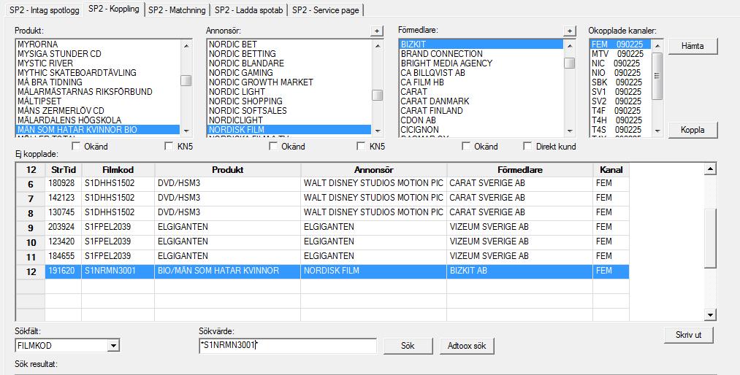Toggle KN5 checkbox under Produkt list

point(169,147)
